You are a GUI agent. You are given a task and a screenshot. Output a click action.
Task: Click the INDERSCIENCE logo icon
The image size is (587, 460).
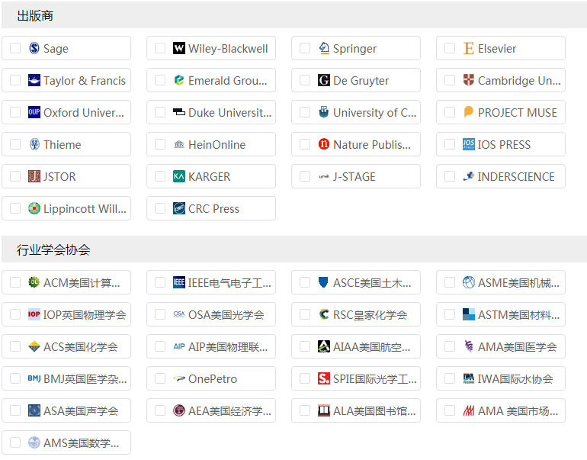pos(469,176)
